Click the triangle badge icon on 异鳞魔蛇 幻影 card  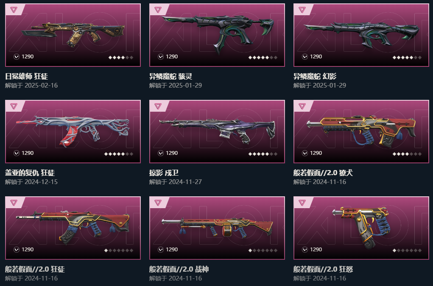click(302, 10)
